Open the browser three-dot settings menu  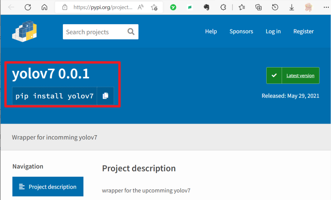326,7
